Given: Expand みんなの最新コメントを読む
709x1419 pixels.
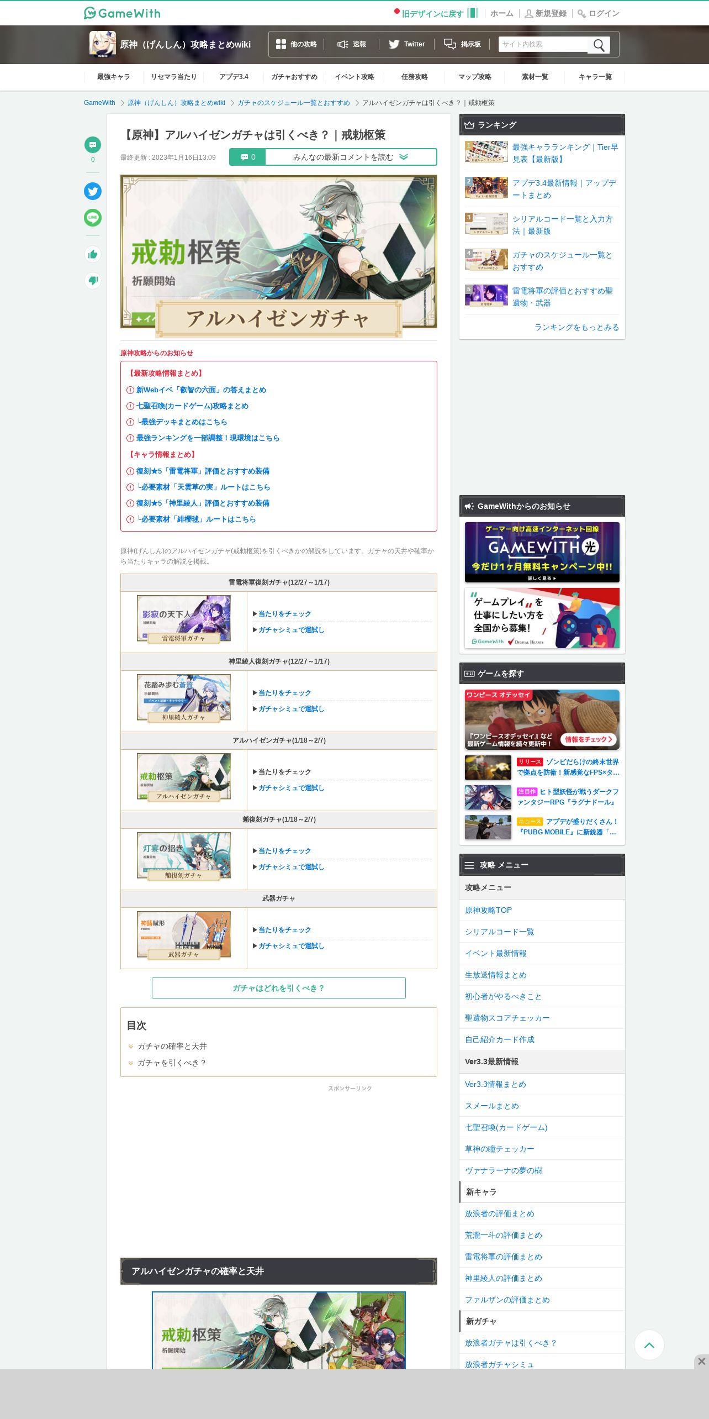Looking at the screenshot, I should [x=351, y=157].
